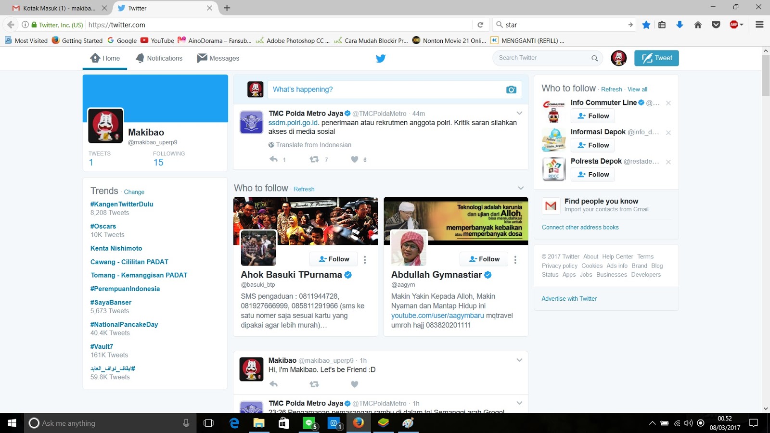Open the Messages tab

coord(218,58)
